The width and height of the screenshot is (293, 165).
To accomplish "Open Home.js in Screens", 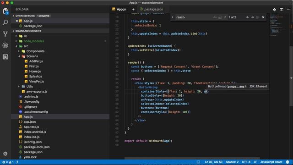I will [x=35, y=71].
